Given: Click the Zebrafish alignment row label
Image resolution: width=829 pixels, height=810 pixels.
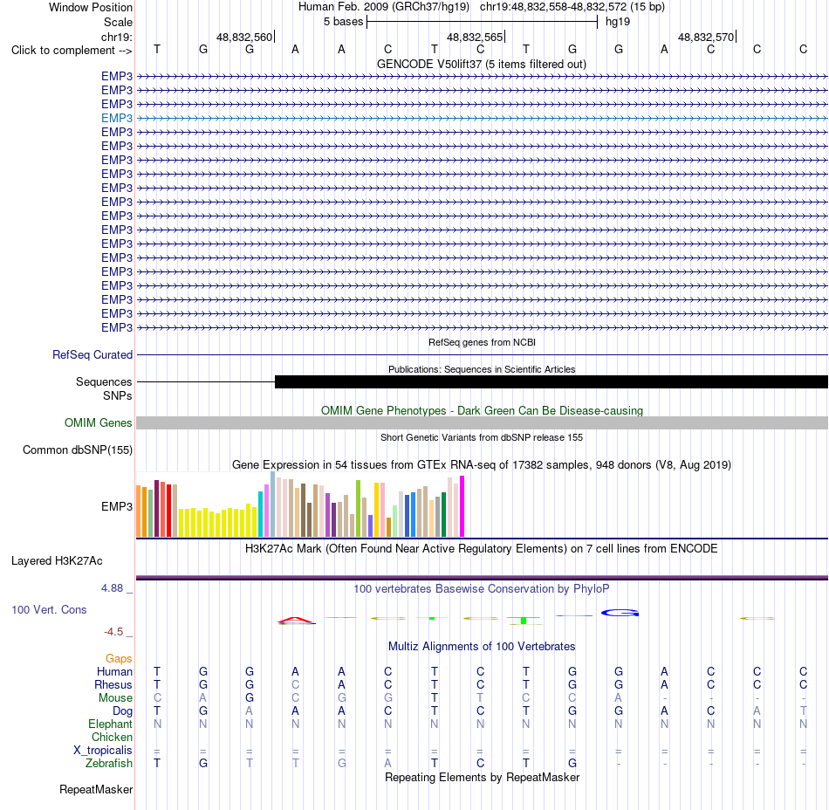Looking at the screenshot, I should coord(109,763).
